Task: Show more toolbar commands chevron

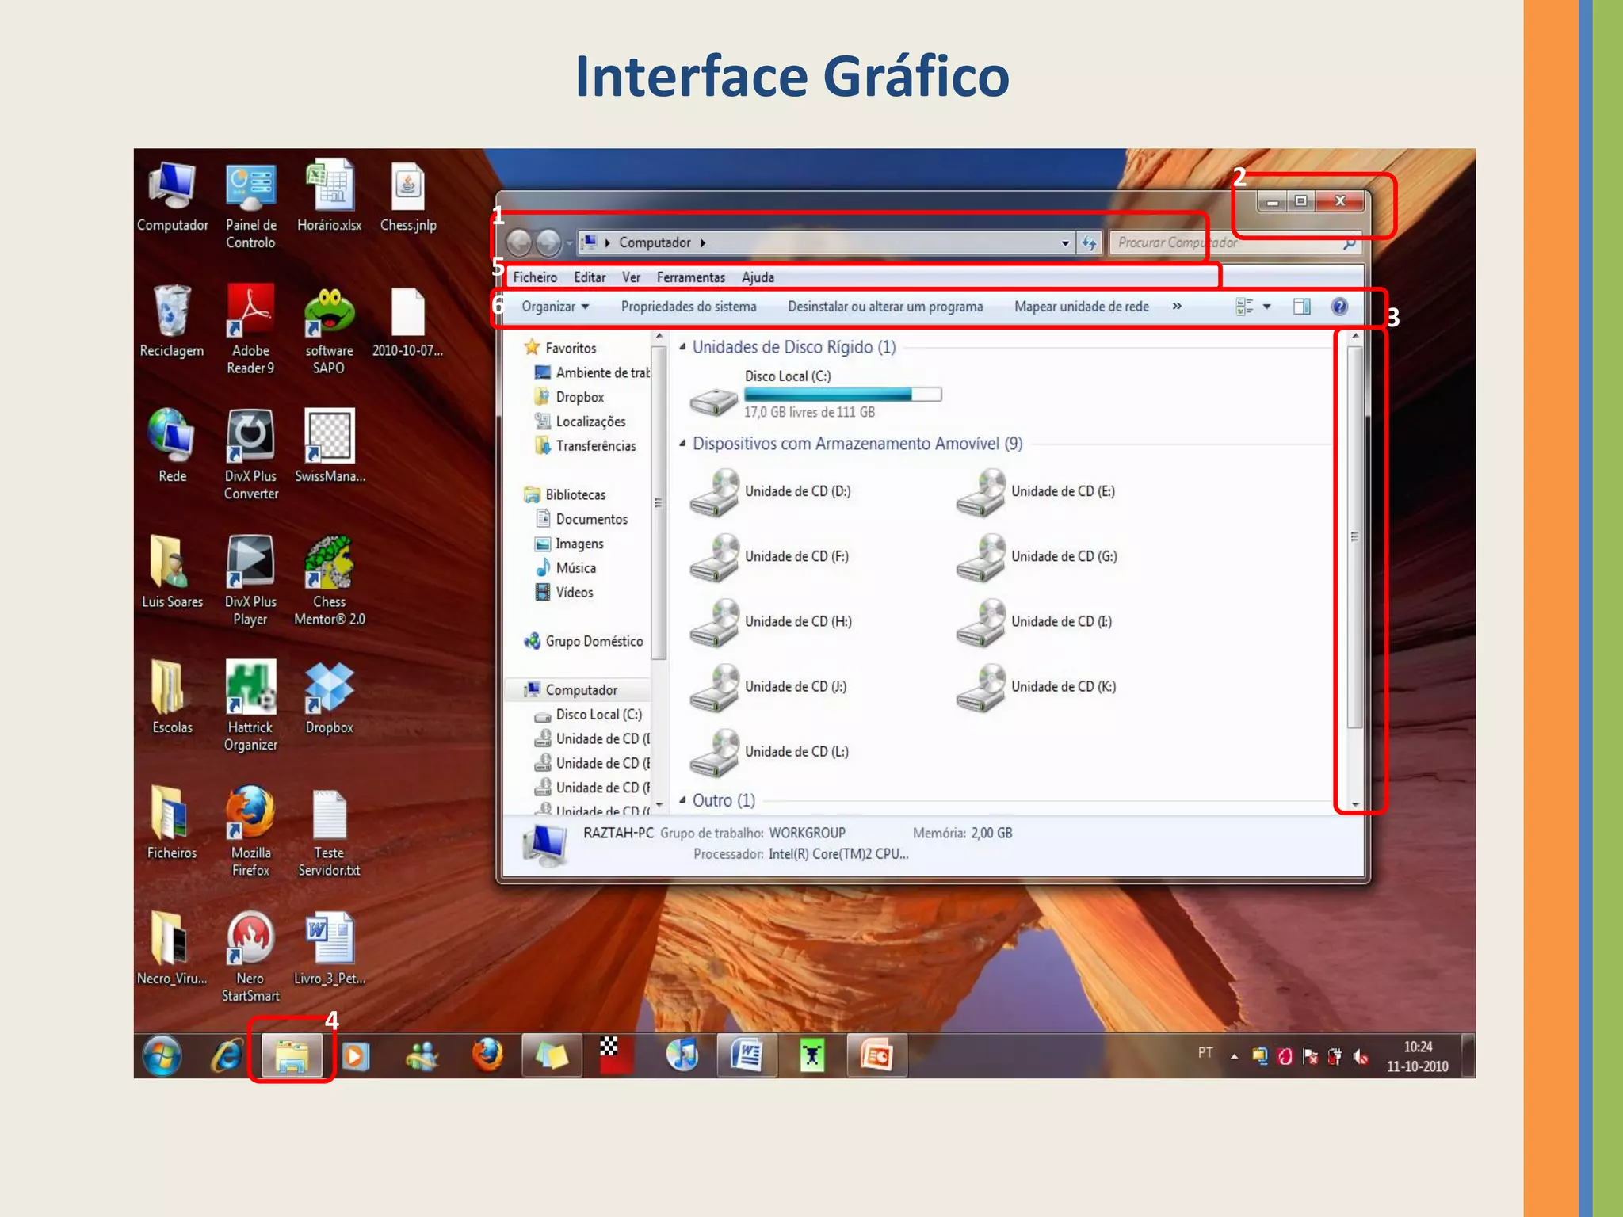Action: (1177, 307)
